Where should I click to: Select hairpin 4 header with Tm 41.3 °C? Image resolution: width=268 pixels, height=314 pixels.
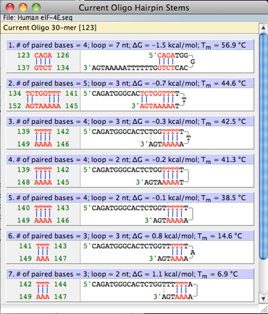pyautogui.click(x=130, y=160)
